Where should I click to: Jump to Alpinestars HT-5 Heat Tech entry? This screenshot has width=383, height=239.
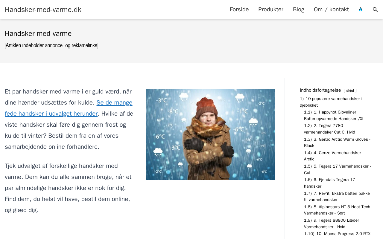337,210
